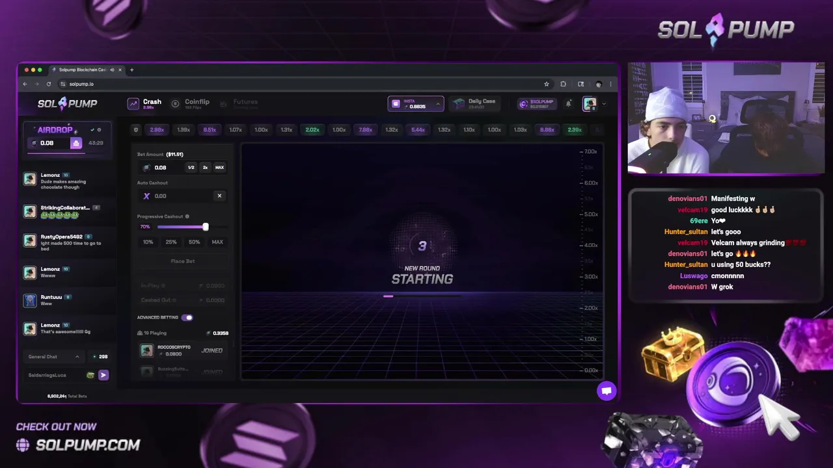Image resolution: width=833 pixels, height=468 pixels.
Task: Open the 5.44x round history chip
Action: (x=418, y=130)
